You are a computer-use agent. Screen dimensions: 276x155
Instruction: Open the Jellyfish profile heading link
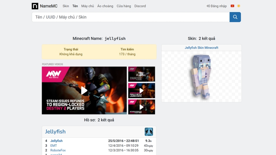(x=55, y=132)
